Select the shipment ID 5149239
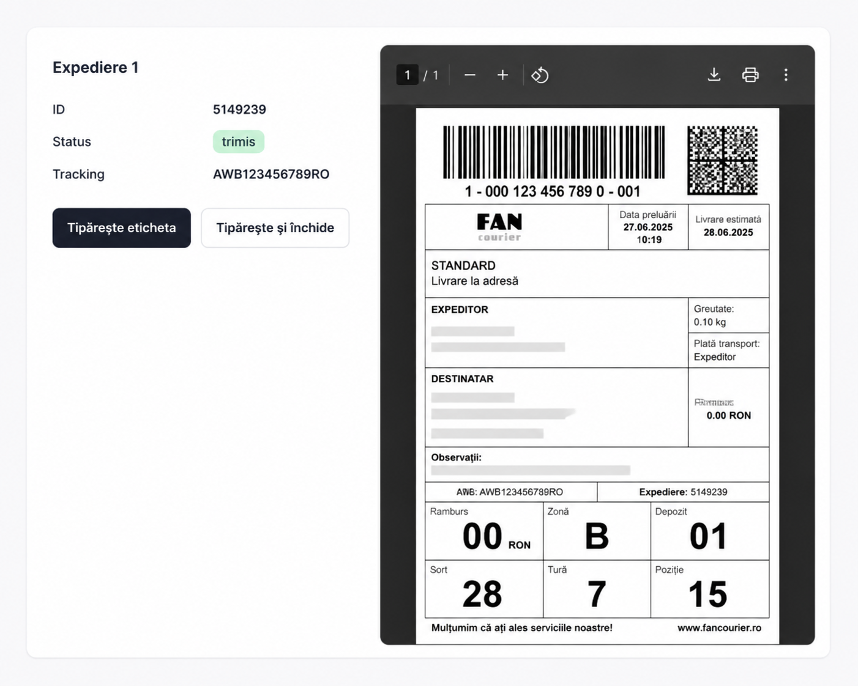Screen dimensions: 858x686 (239, 109)
